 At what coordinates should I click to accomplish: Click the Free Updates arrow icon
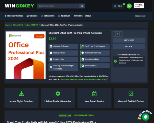pyautogui.click(x=83, y=66)
